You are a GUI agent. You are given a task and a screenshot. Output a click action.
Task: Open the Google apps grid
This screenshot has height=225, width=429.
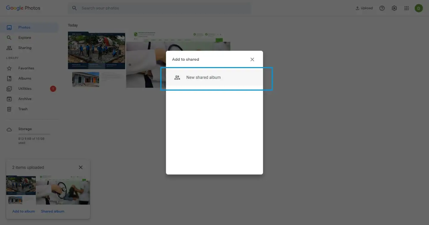tap(406, 8)
